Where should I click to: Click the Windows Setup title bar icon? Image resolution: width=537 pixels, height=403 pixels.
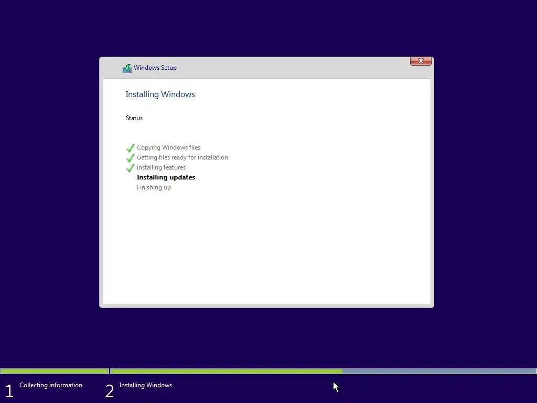(127, 68)
